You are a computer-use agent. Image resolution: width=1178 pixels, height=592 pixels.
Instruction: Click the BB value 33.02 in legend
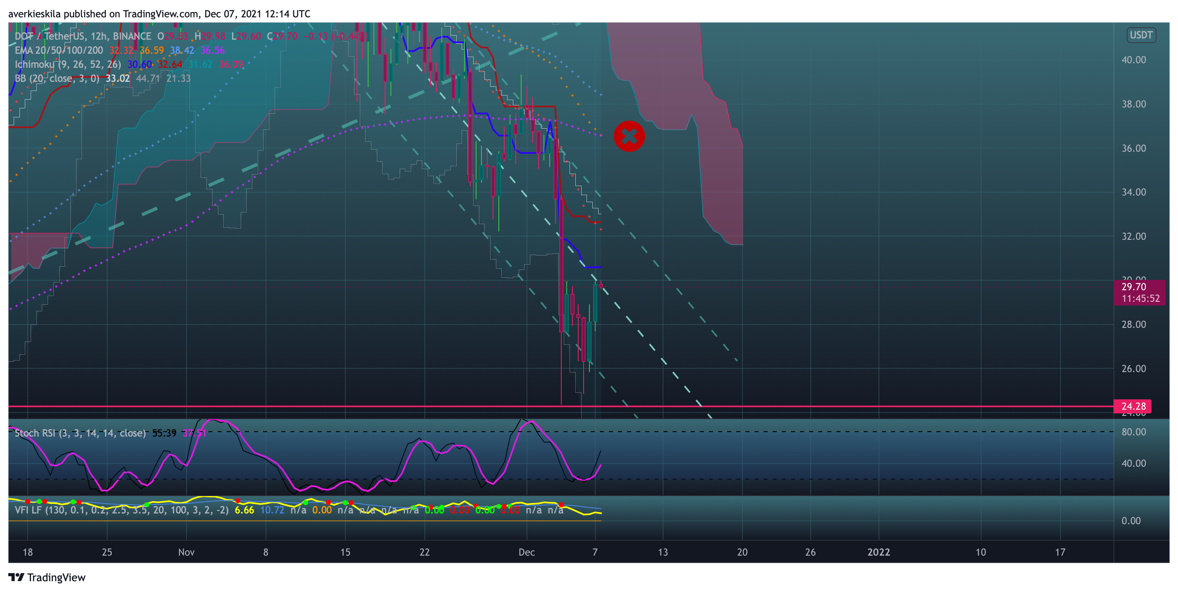click(x=117, y=78)
